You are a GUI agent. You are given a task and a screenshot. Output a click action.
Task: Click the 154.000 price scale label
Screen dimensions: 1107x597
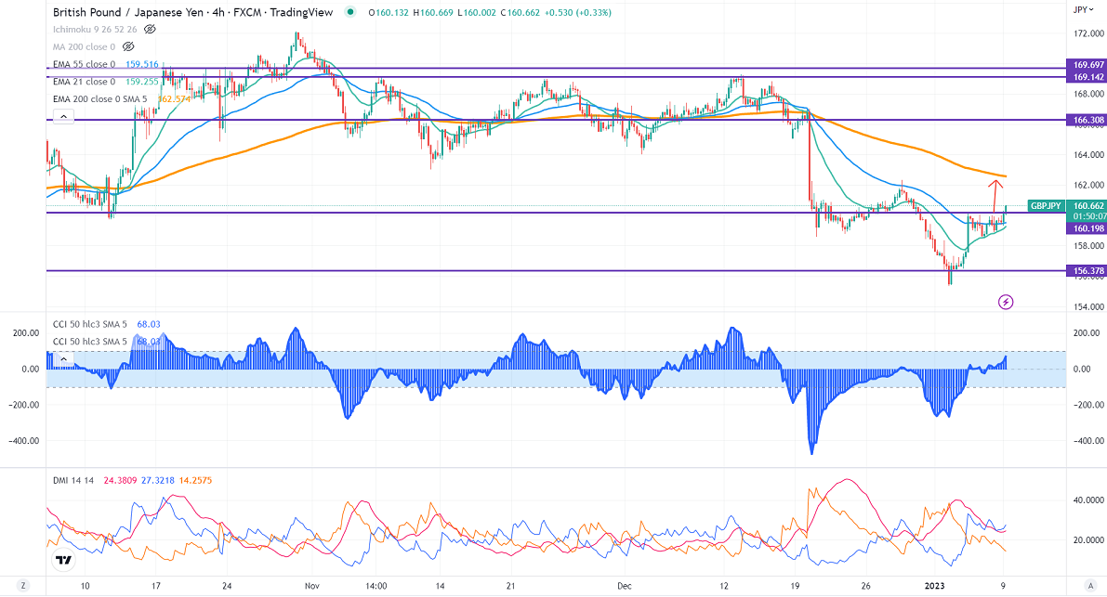[x=1088, y=307]
